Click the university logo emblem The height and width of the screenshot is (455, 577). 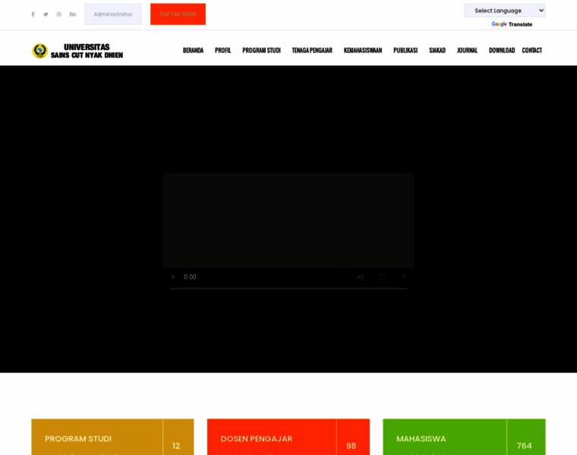point(39,51)
